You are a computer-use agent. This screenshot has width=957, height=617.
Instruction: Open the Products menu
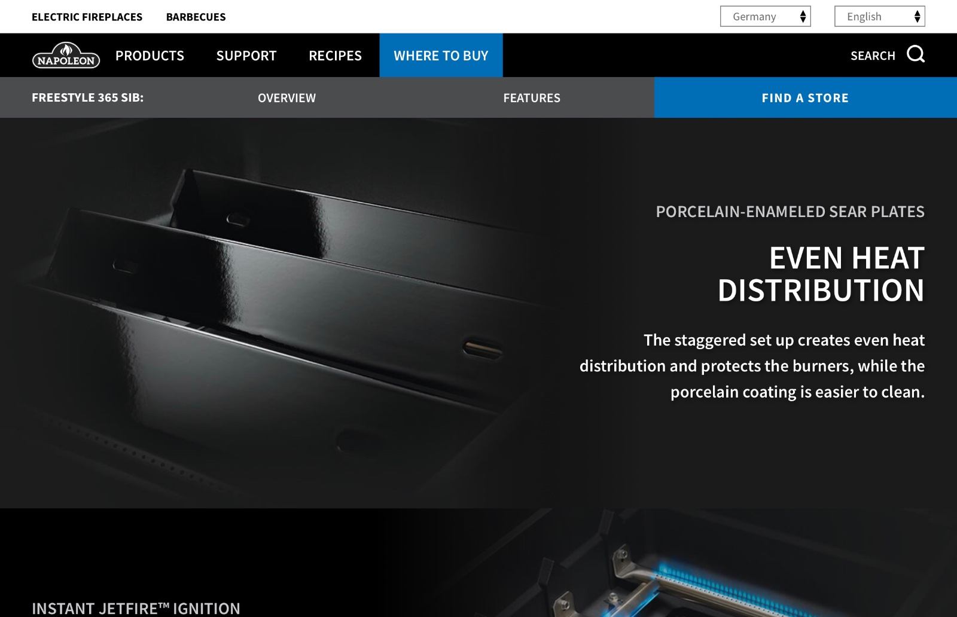(x=150, y=56)
